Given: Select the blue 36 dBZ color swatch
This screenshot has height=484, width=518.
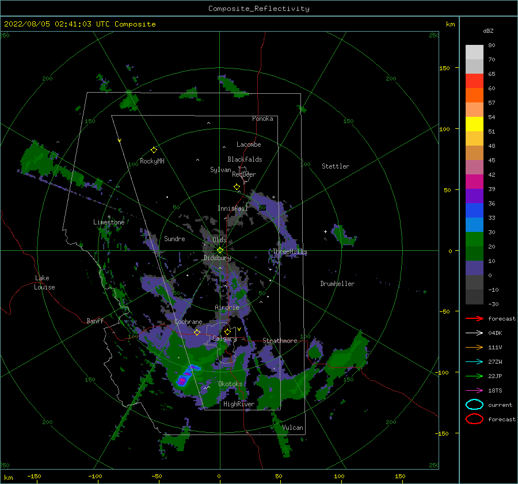Looking at the screenshot, I should [x=474, y=210].
